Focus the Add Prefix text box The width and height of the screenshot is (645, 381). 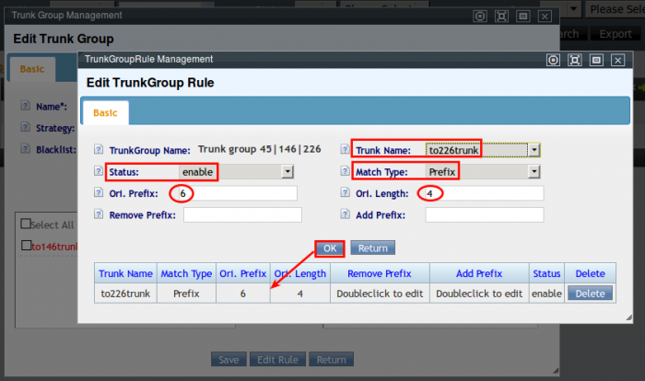tap(484, 215)
